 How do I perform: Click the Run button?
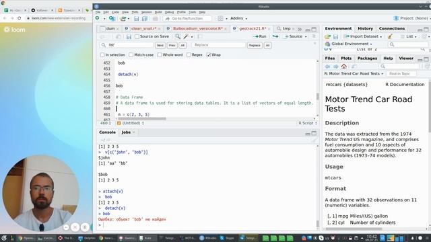260,36
